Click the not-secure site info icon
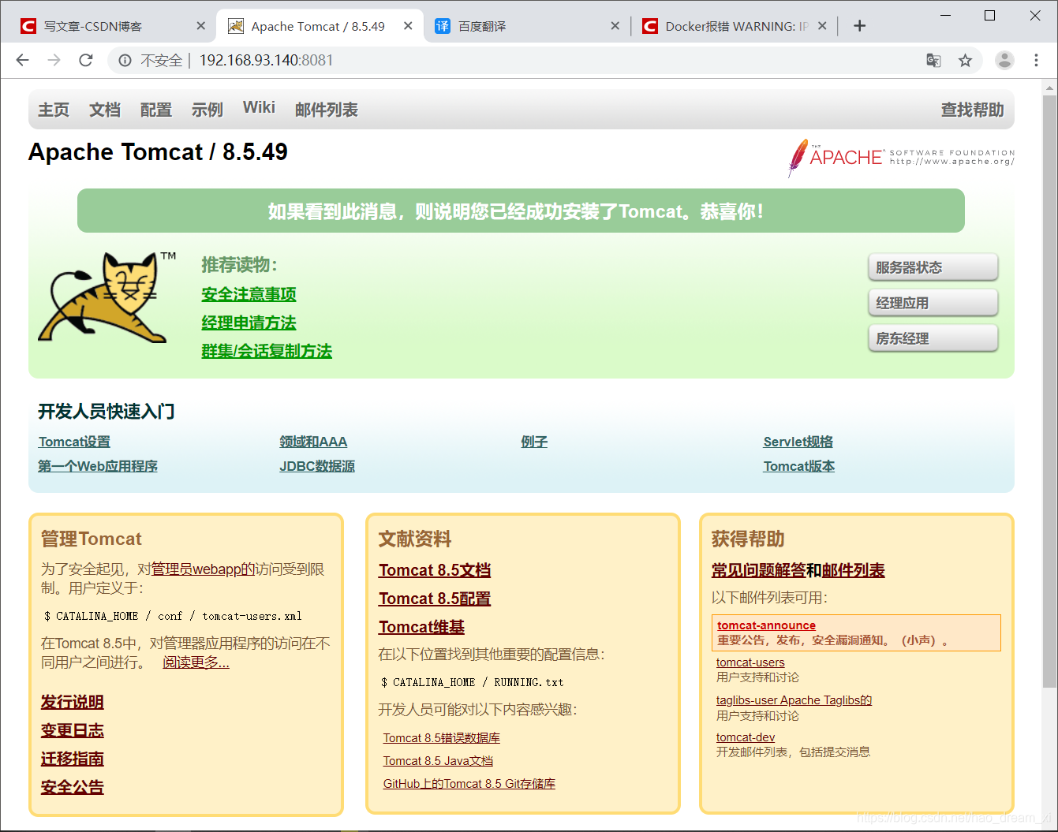This screenshot has height=832, width=1058. click(125, 61)
